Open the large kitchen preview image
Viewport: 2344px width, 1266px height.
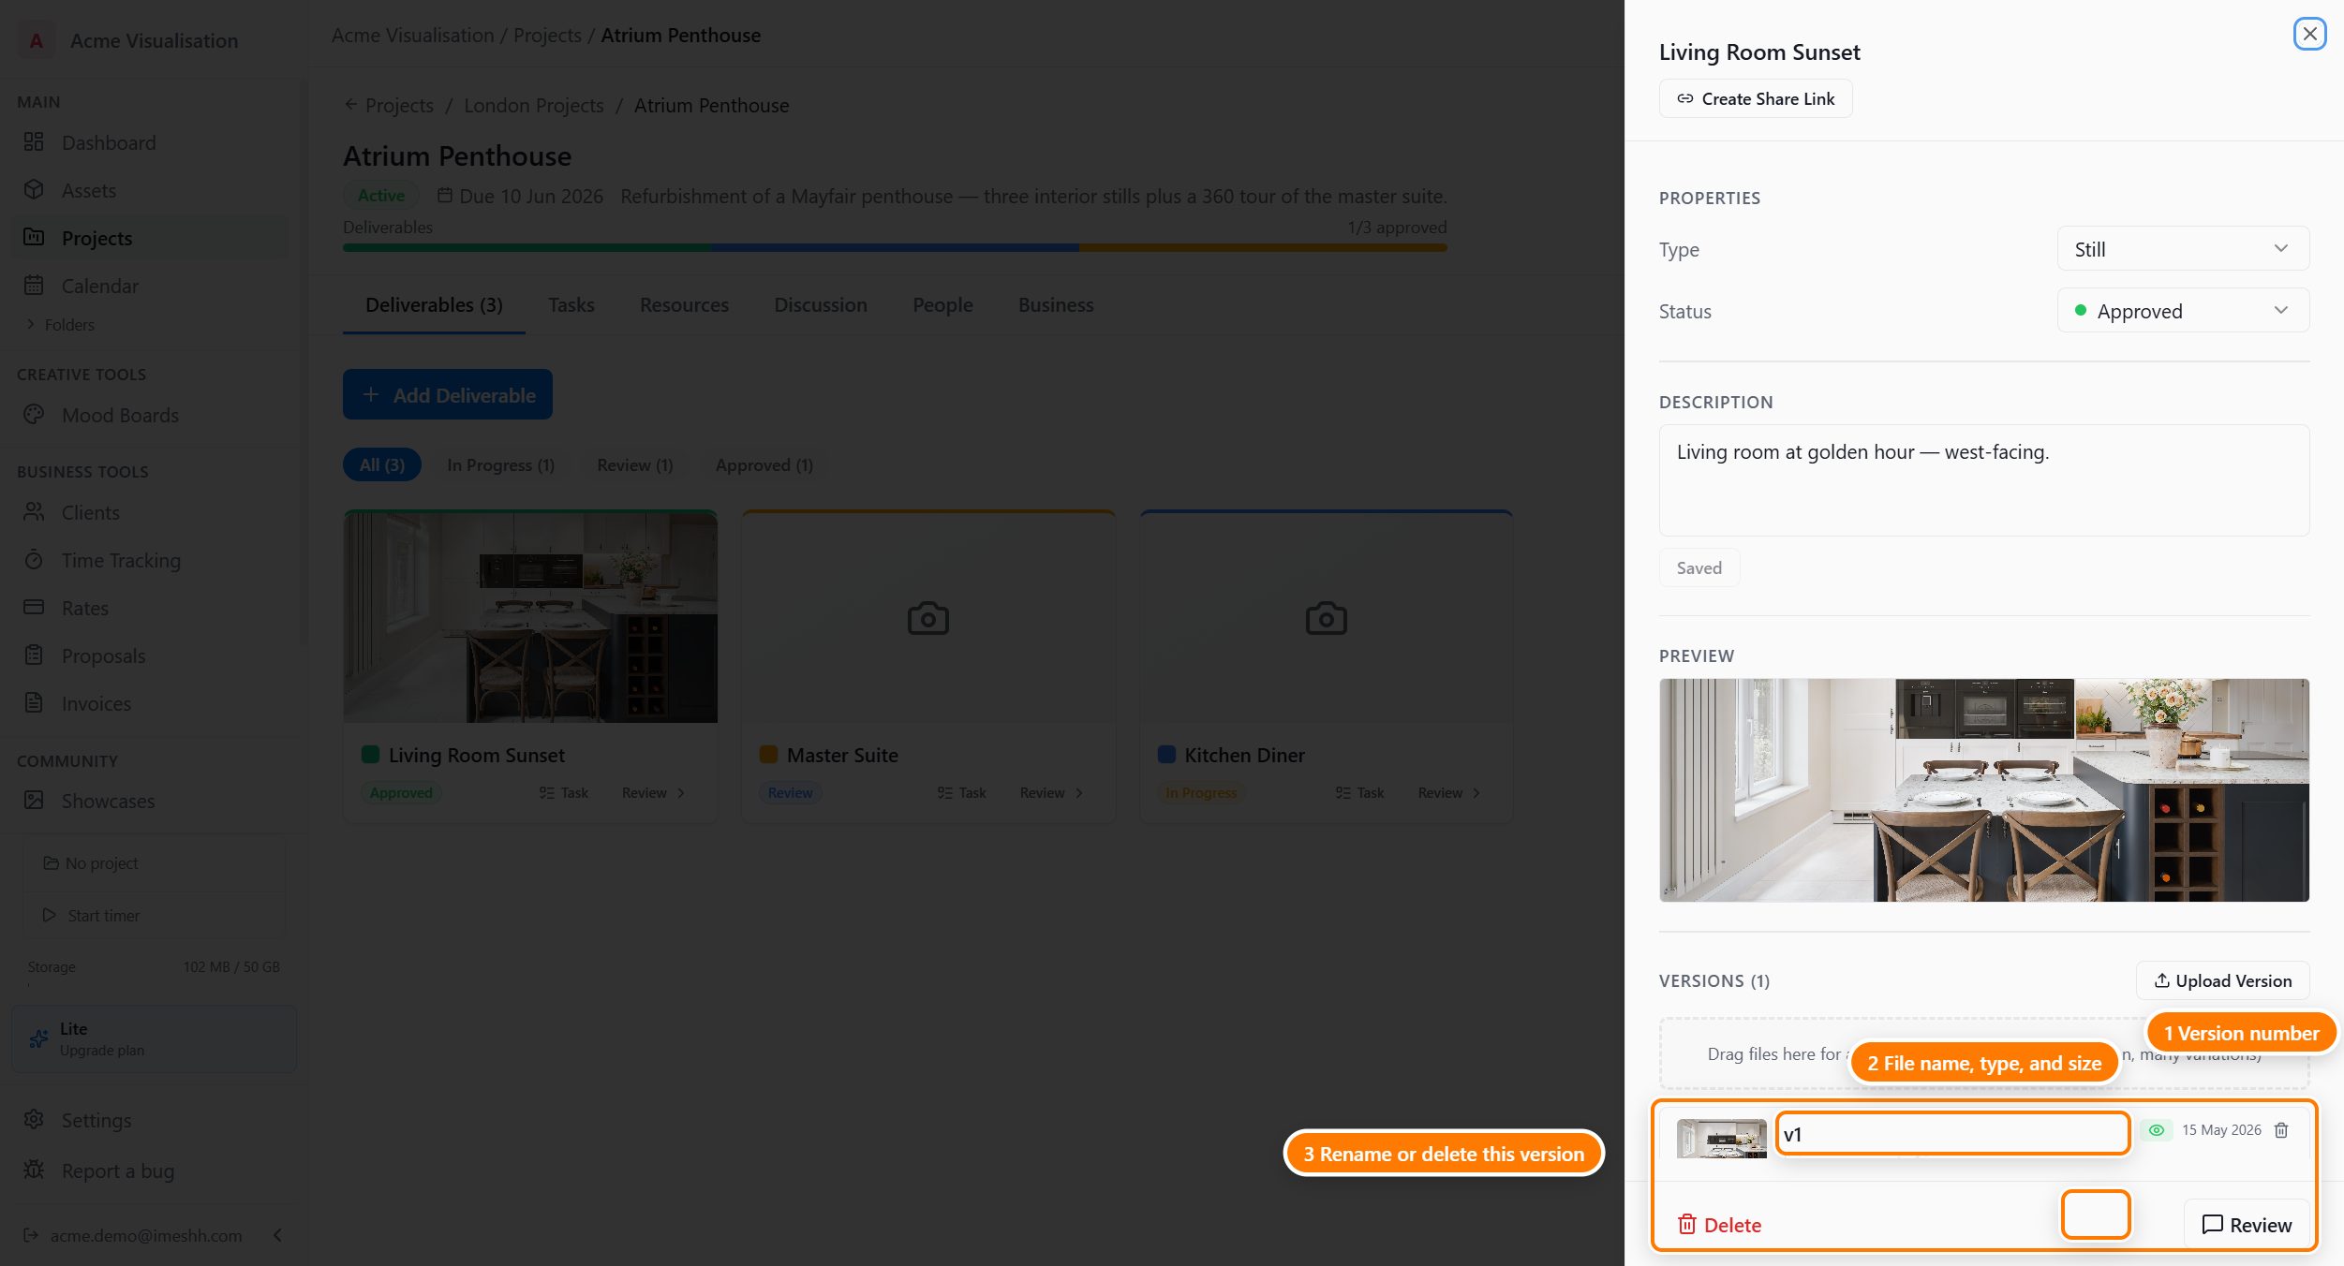(1983, 790)
